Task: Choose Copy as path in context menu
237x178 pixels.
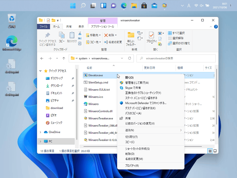Action: (x=151, y=113)
